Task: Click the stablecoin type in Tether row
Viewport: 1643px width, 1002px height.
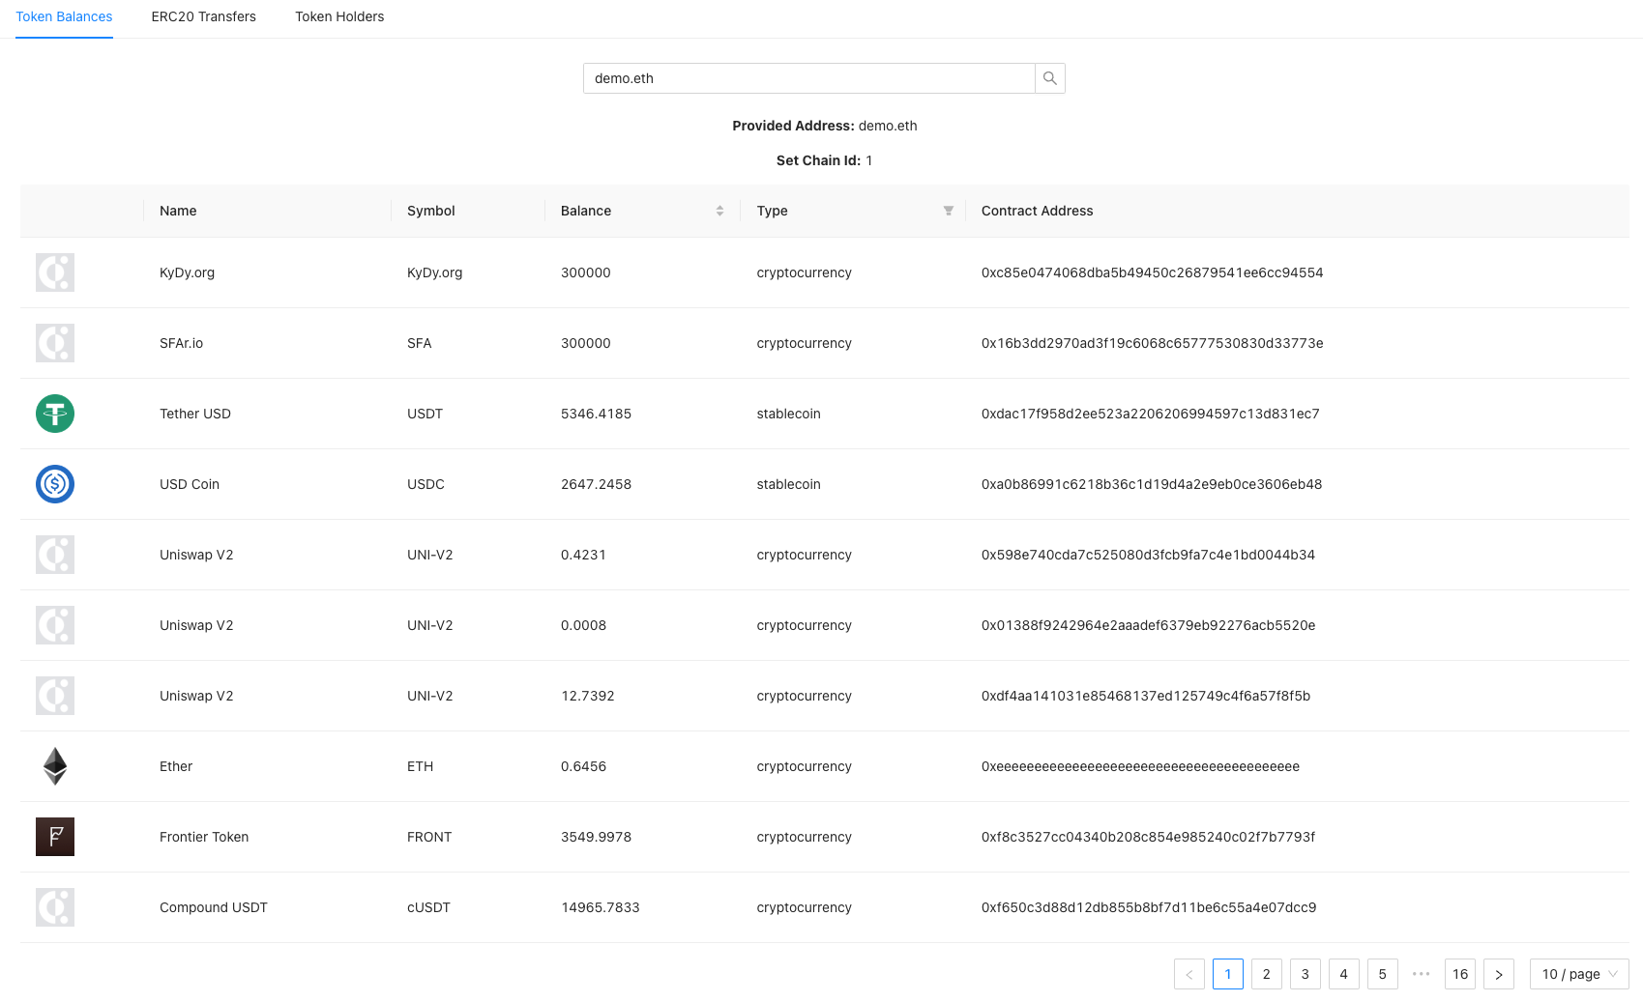Action: pos(789,414)
